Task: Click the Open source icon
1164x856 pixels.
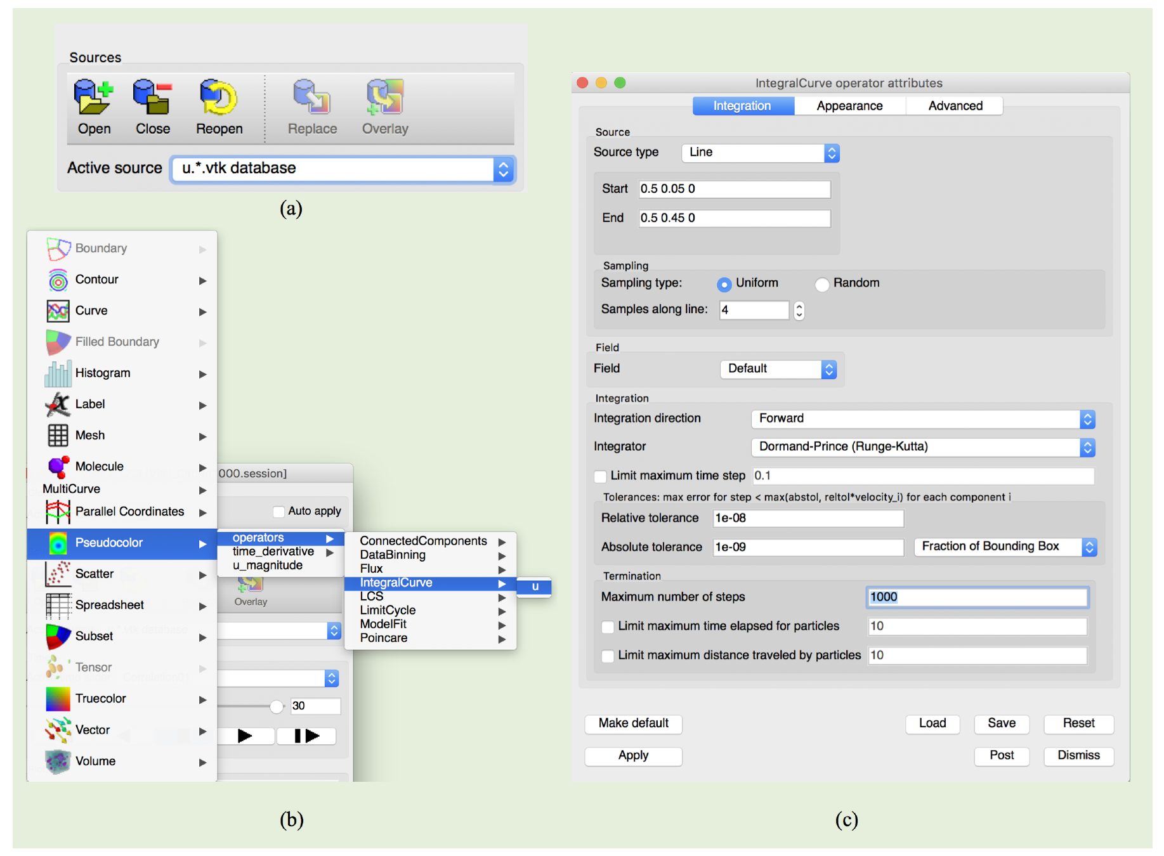Action: click(x=93, y=98)
